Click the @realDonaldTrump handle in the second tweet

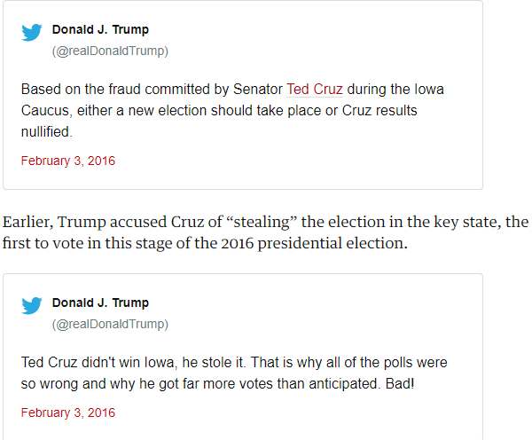(110, 324)
